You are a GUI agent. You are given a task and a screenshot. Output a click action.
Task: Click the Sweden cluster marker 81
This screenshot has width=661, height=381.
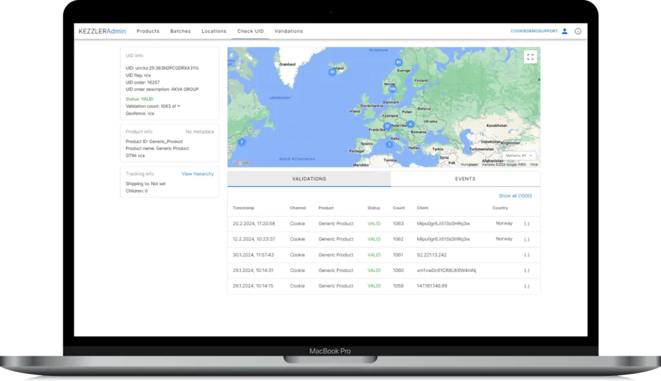pos(398,63)
